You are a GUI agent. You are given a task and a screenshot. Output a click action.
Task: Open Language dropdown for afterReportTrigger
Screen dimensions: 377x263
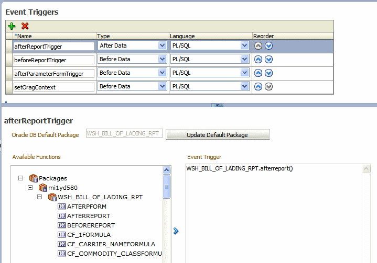[x=244, y=45]
